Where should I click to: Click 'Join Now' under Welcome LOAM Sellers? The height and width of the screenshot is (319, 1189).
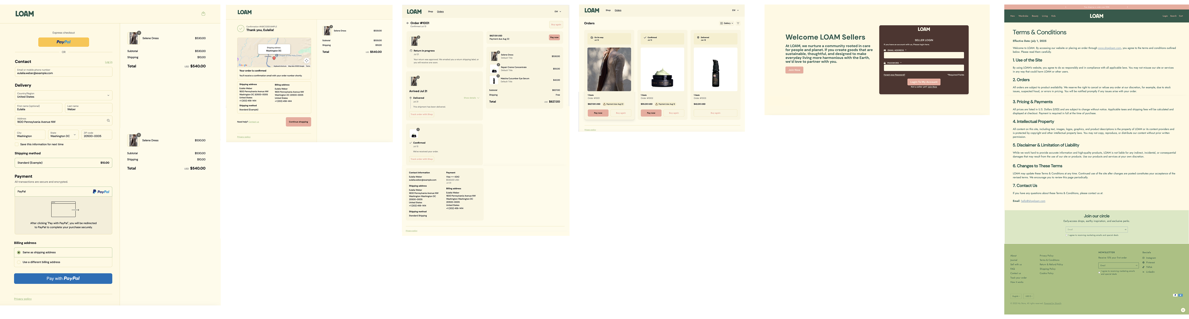794,70
